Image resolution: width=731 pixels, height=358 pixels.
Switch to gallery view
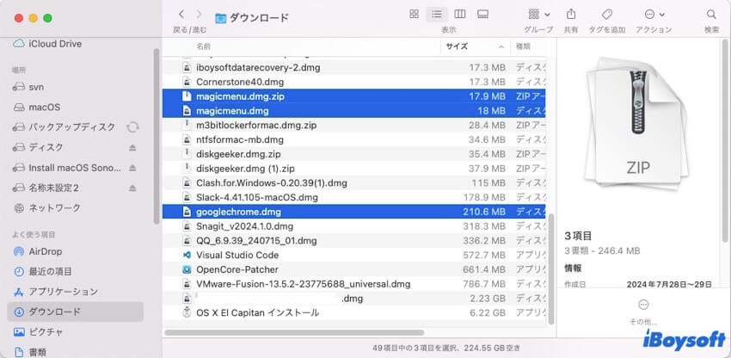[482, 15]
